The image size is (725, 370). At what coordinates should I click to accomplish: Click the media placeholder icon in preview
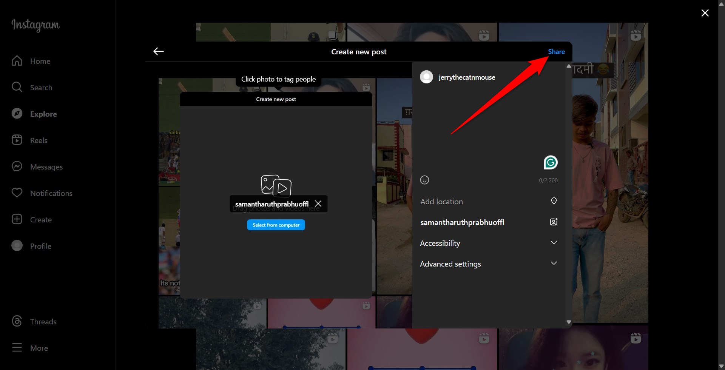coord(276,186)
